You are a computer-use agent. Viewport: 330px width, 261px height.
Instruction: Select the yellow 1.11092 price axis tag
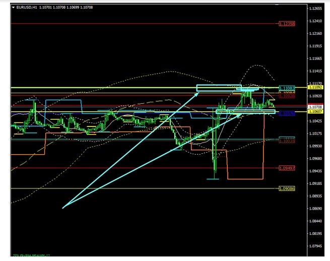coord(315,87)
